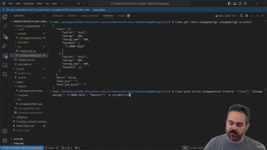The image size is (267, 150).
Task: Synchronize changes icon in status bar
Action: [58, 148]
